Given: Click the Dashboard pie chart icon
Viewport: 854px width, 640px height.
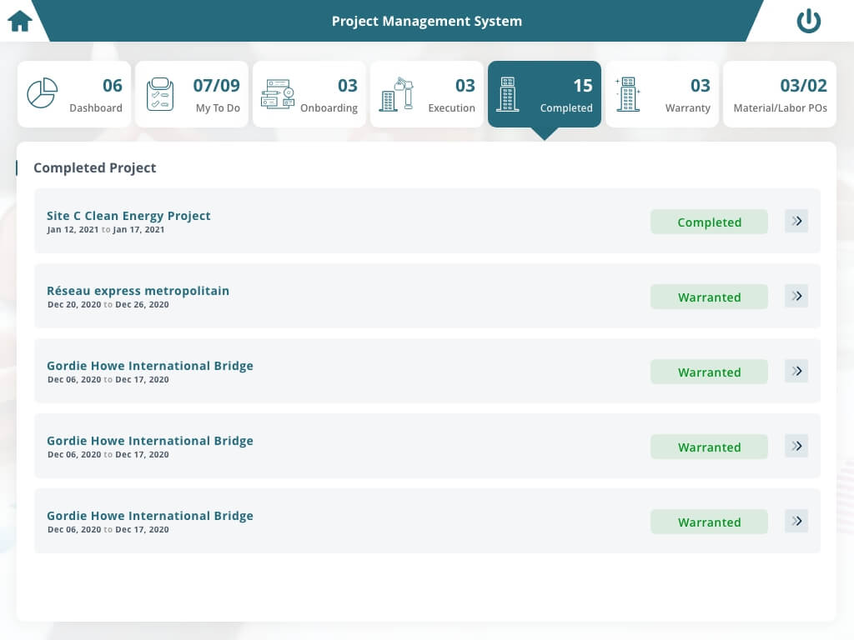Looking at the screenshot, I should coord(43,93).
